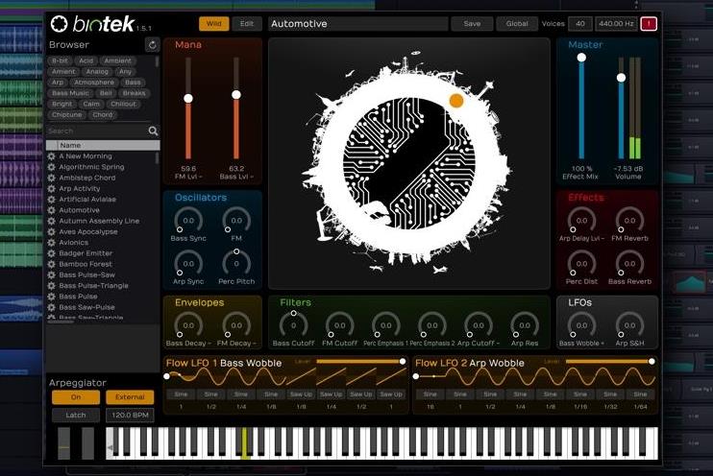Click the Arp Delay Lvl knob
Screen dimensions: 713x476
coord(581,221)
